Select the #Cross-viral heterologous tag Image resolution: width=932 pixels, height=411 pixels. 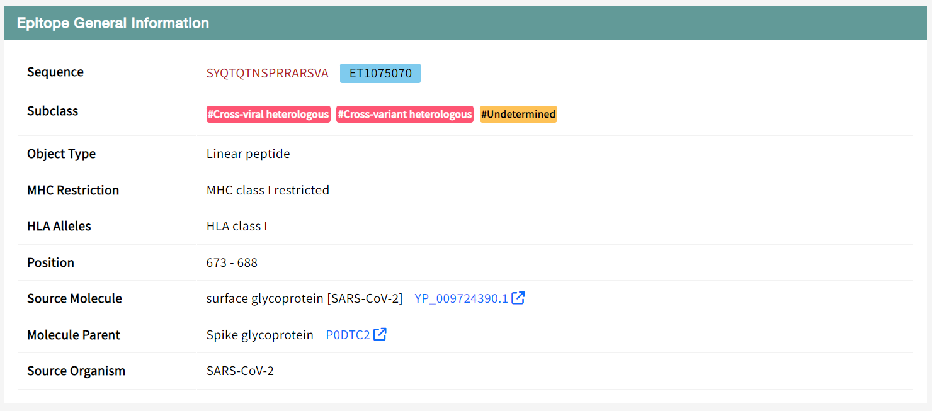[268, 115]
